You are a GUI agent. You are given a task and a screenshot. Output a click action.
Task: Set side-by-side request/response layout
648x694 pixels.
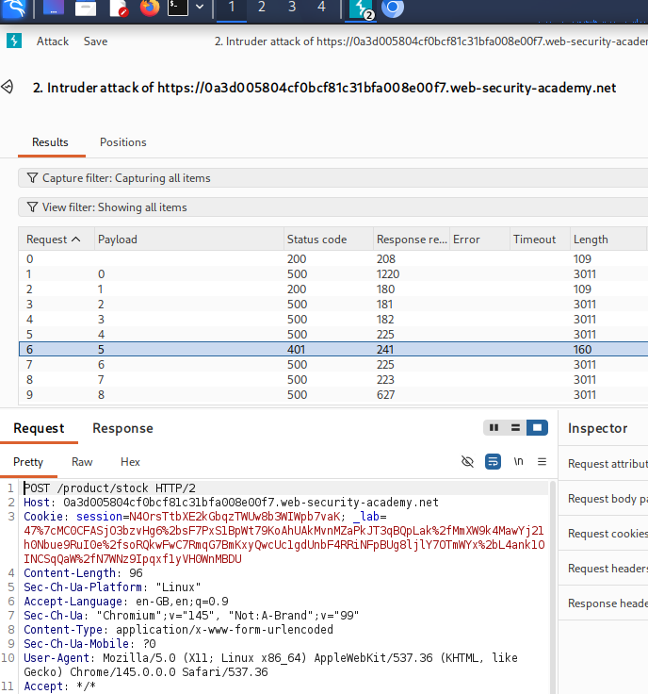494,427
